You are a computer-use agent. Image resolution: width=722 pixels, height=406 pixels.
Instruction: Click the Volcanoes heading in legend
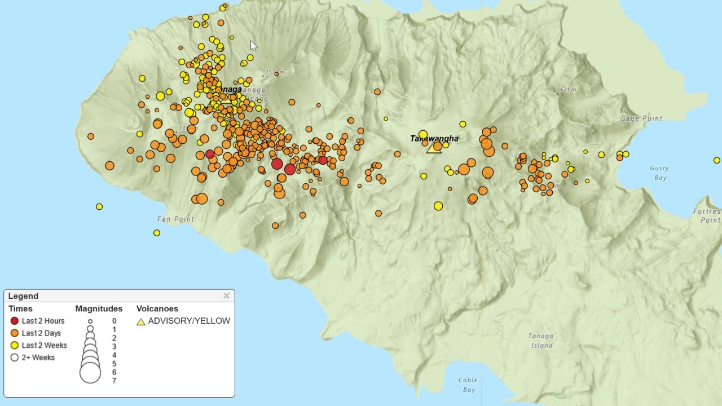157,308
